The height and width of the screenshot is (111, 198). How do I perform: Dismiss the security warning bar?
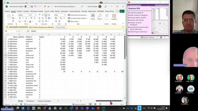(x=123, y=27)
